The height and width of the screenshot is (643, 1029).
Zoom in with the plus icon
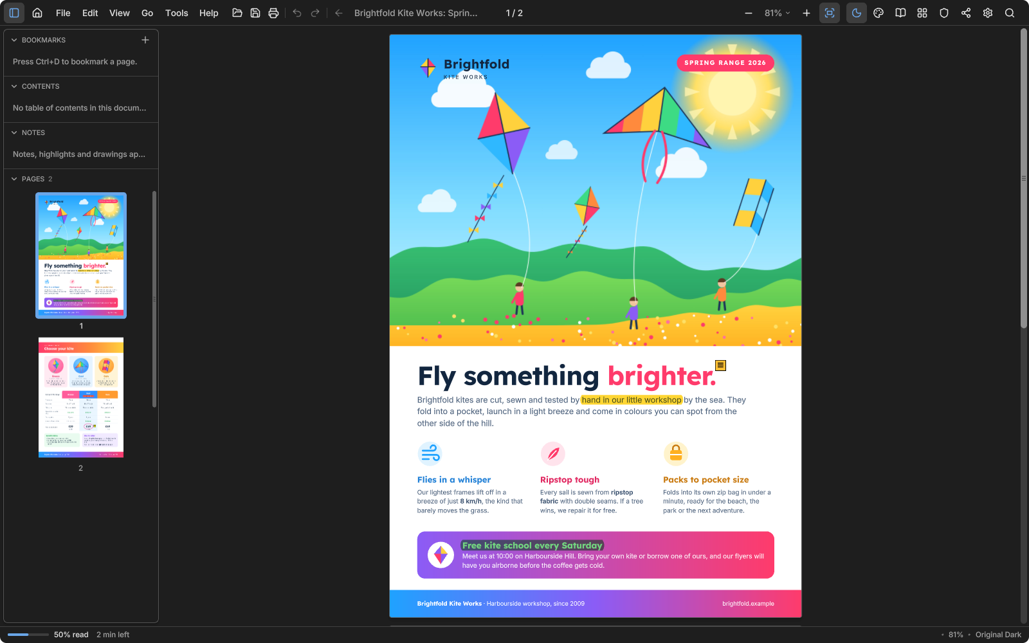(806, 13)
